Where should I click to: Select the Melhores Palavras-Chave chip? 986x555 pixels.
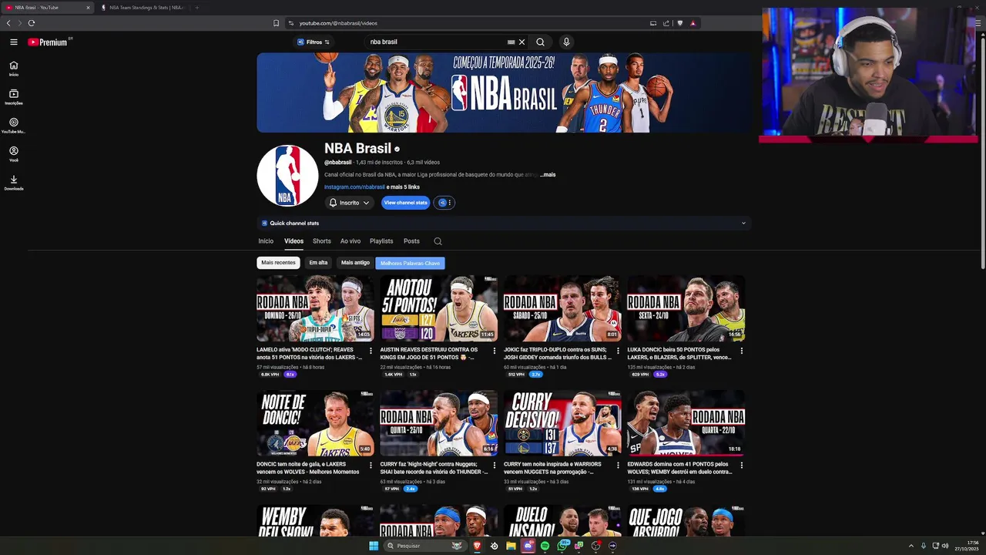tap(410, 263)
